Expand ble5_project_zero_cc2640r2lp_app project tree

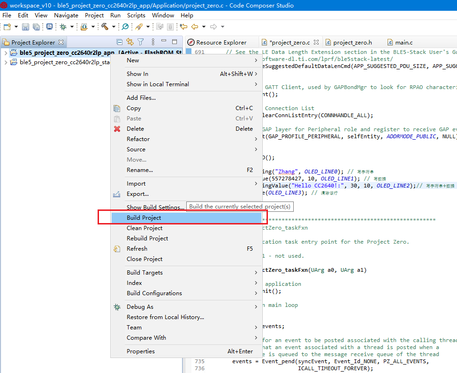click(6, 53)
